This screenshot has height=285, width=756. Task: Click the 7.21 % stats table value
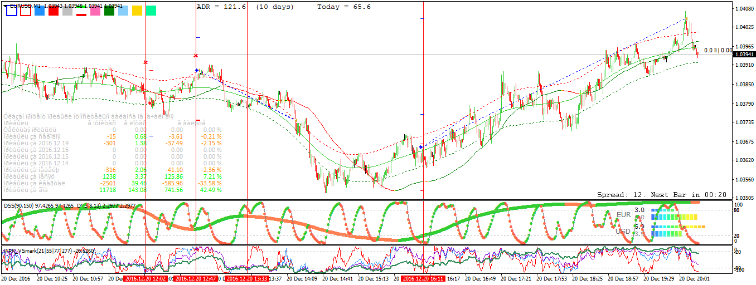tap(211, 176)
